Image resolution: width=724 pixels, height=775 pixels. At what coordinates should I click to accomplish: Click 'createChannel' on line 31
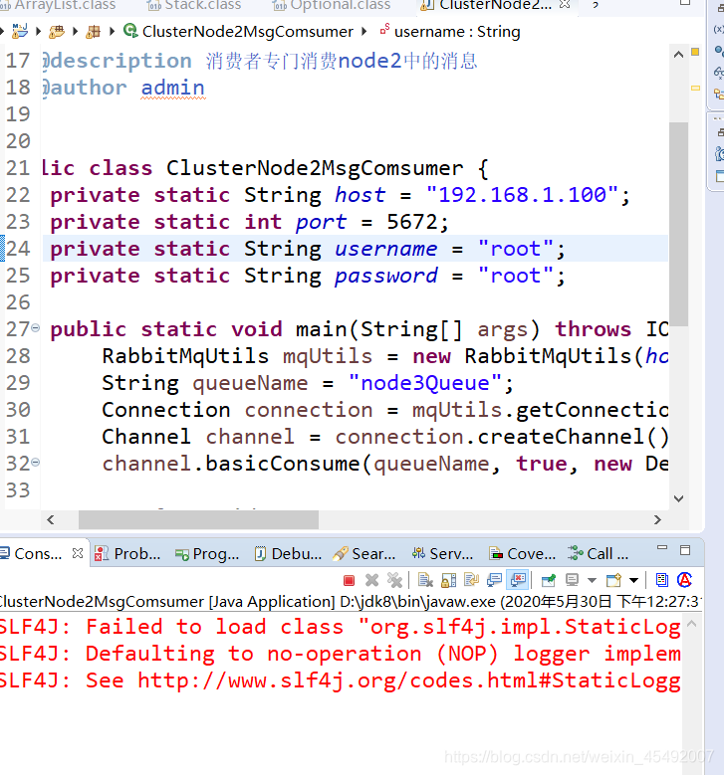(561, 437)
